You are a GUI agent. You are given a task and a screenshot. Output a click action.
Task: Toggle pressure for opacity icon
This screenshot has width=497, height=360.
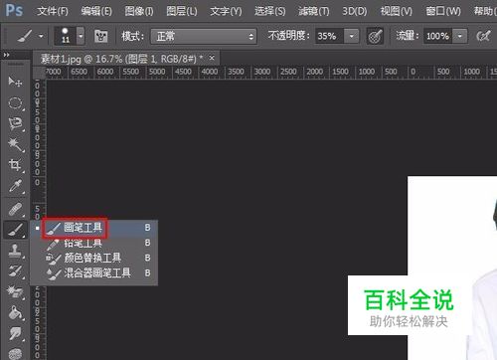(375, 36)
